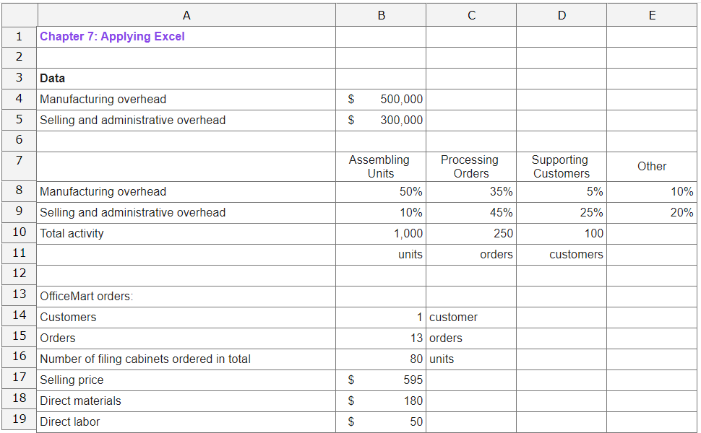The height and width of the screenshot is (433, 701).
Task: Click the select-all corner box
Action: 19,14
